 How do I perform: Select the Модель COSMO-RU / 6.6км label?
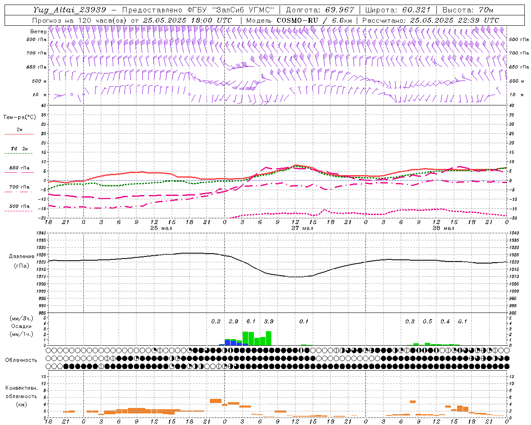tap(299, 20)
